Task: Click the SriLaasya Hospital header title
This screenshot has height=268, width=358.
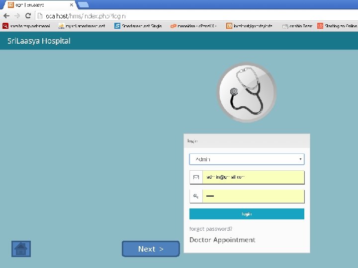Action: tap(39, 41)
